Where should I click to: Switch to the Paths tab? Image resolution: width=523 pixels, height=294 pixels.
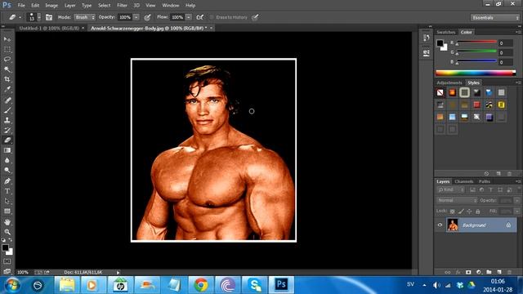pos(485,181)
